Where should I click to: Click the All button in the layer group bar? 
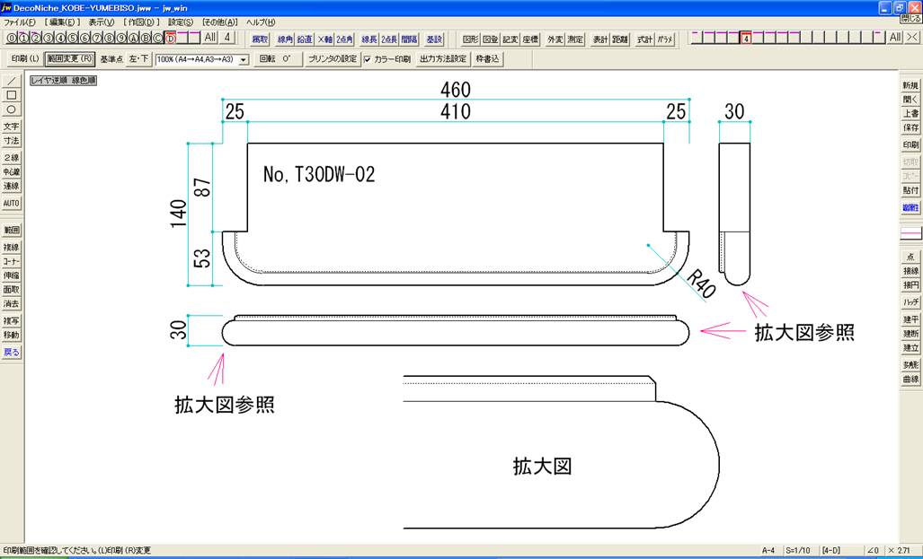(895, 37)
